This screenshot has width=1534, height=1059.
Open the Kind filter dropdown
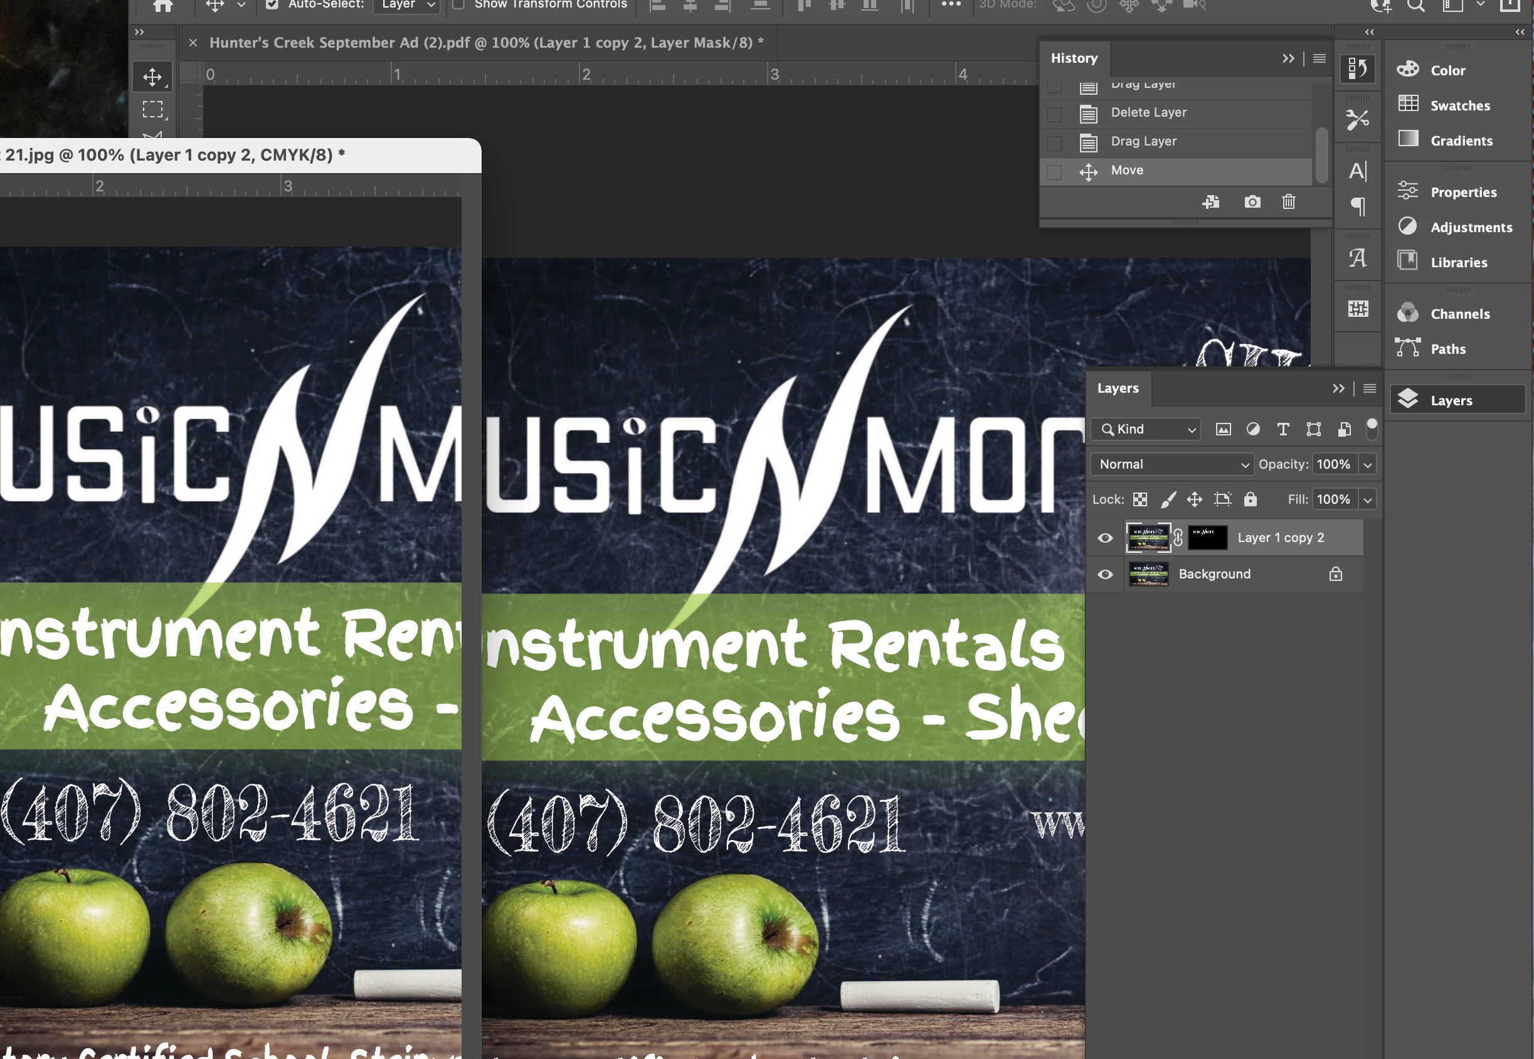pyautogui.click(x=1146, y=429)
